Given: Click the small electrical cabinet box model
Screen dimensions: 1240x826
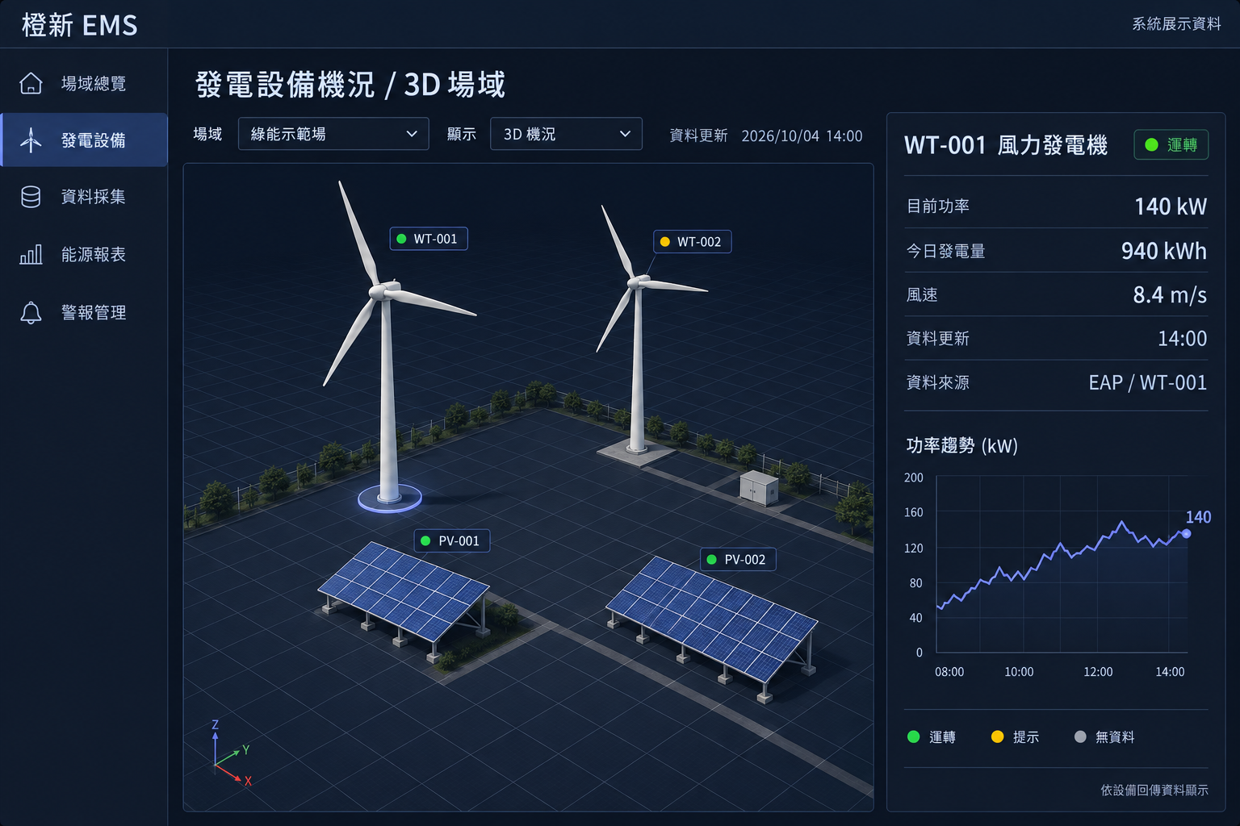Looking at the screenshot, I should [759, 487].
